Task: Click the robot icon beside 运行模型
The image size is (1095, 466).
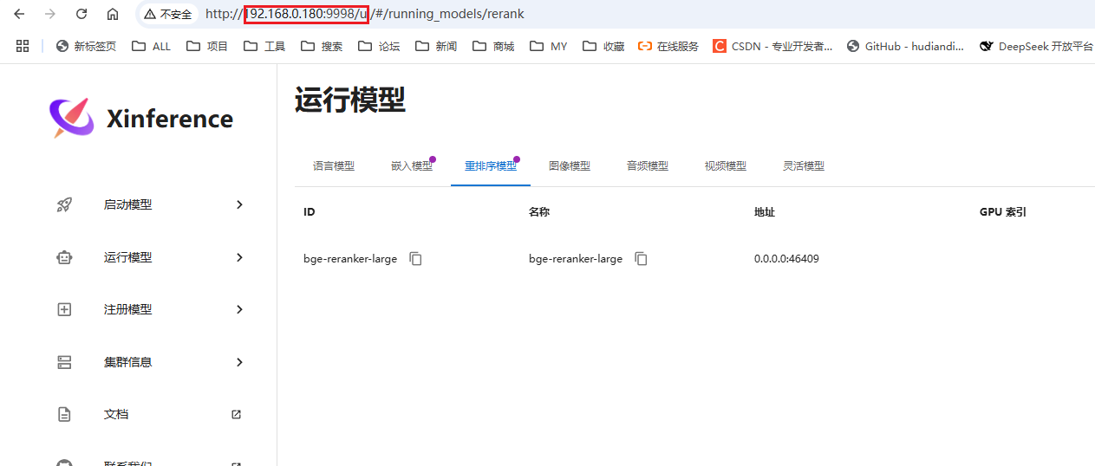Action: [x=64, y=257]
